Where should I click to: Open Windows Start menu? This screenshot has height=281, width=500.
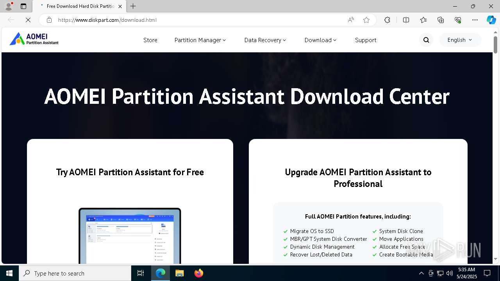(x=9, y=273)
